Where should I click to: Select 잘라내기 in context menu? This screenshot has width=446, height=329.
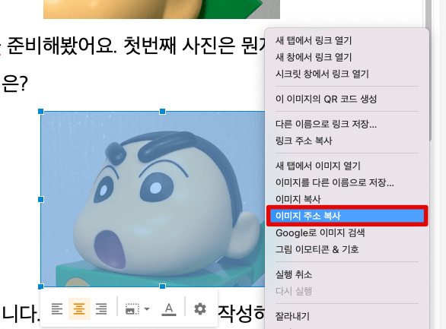pyautogui.click(x=292, y=316)
